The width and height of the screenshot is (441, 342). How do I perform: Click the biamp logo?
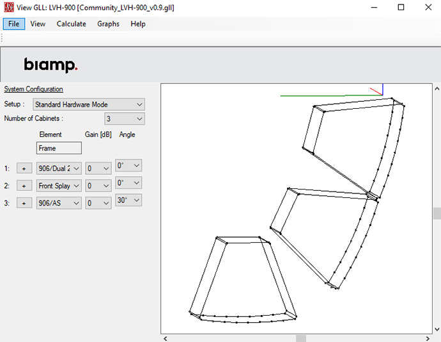click(50, 65)
